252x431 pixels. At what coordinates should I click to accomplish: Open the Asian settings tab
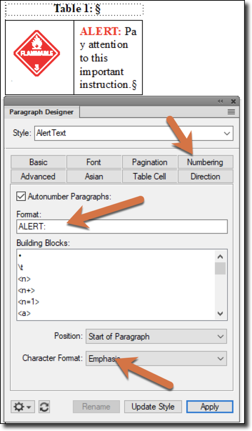click(x=93, y=176)
